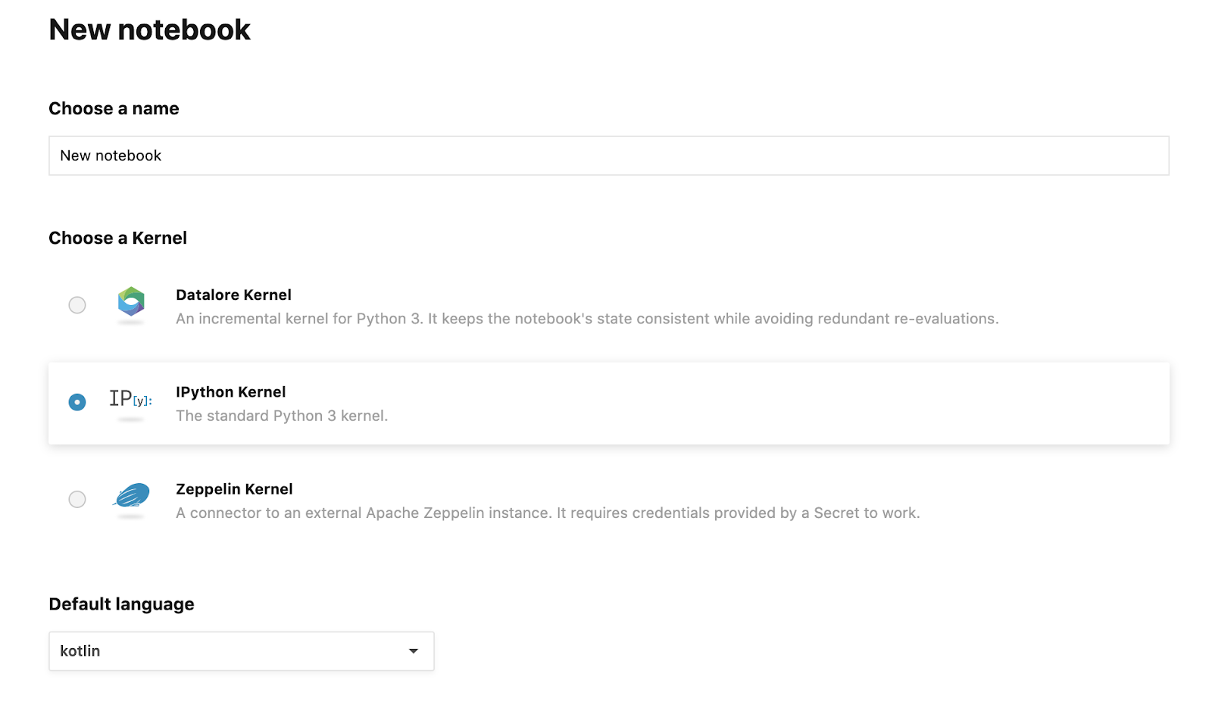
Task: Click the IPython IP[y]: logo icon
Action: 130,398
